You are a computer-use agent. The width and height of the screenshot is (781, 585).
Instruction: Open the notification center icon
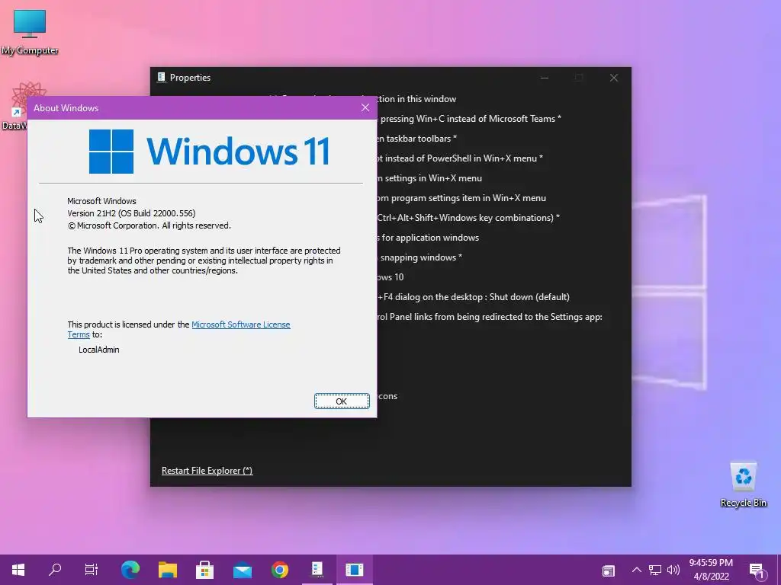click(x=757, y=571)
